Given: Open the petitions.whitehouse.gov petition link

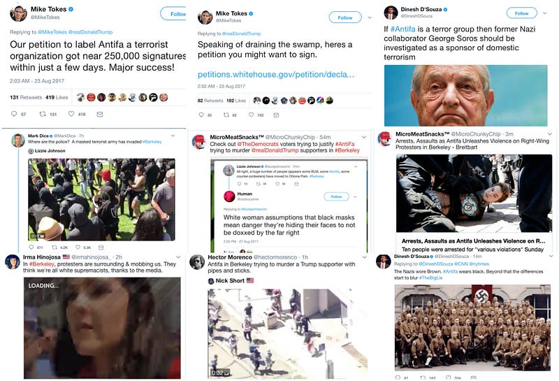Looking at the screenshot, I should (276, 75).
